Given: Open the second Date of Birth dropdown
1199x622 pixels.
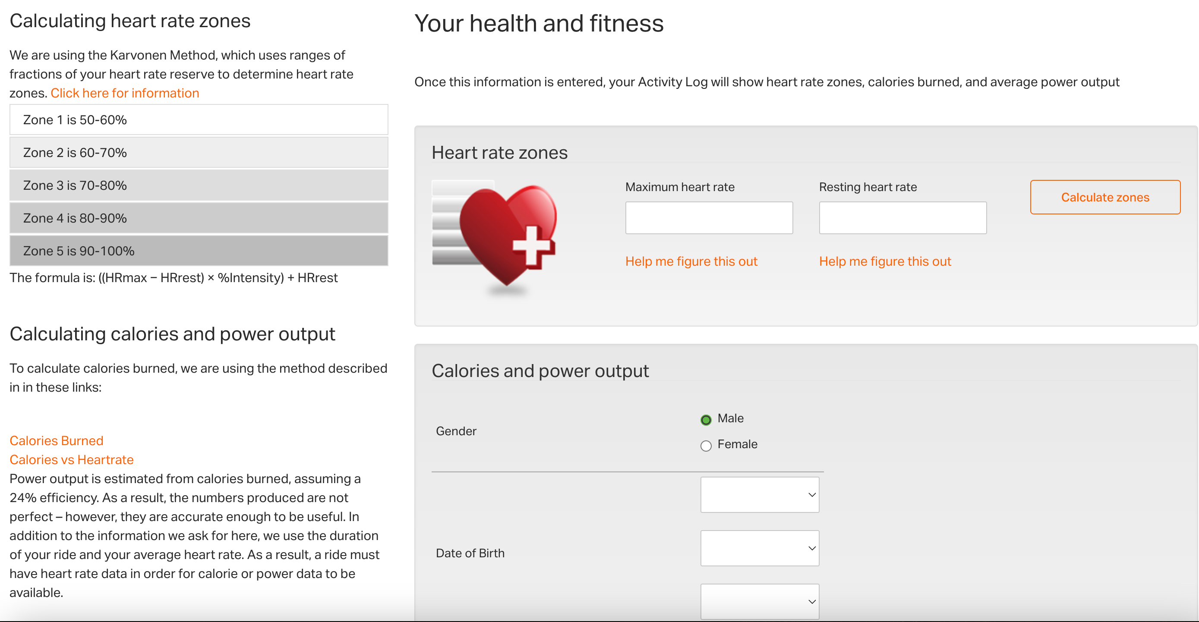Looking at the screenshot, I should (x=760, y=548).
